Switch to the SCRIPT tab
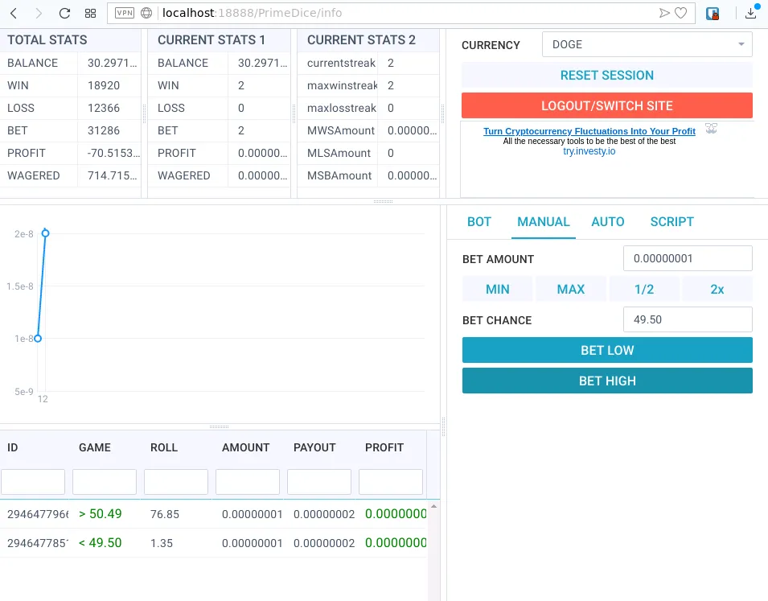This screenshot has height=601, width=768. click(672, 221)
